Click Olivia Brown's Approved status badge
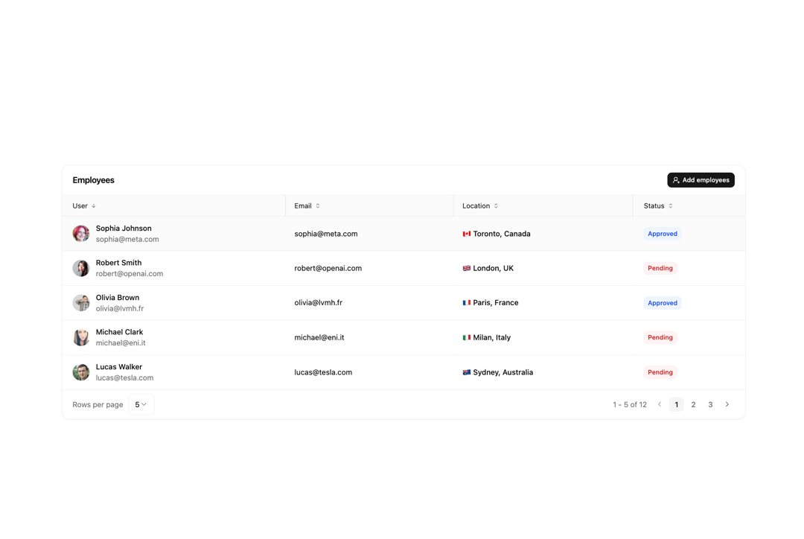This screenshot has height=539, width=804. pyautogui.click(x=663, y=303)
